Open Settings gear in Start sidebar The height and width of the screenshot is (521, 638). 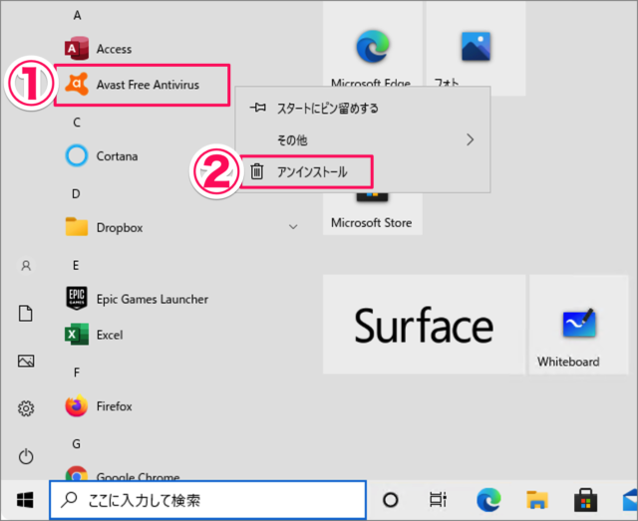(x=26, y=408)
